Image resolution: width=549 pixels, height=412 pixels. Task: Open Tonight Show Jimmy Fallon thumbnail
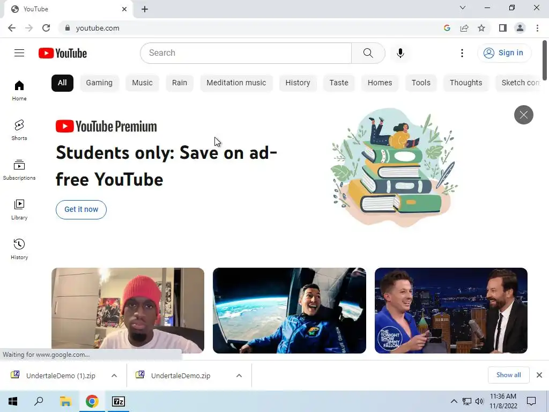click(x=451, y=311)
